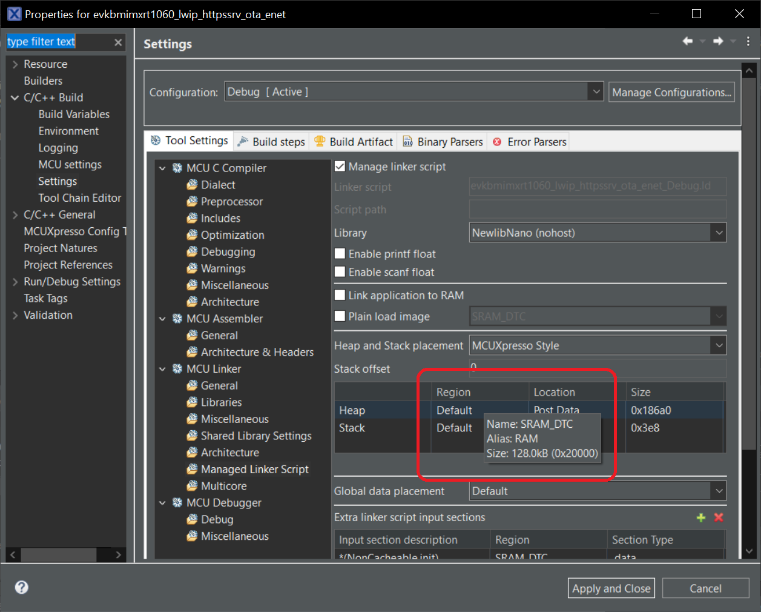Screen dimensions: 761x612
Task: Switch to the Binary Parsers tab
Action: pyautogui.click(x=443, y=141)
